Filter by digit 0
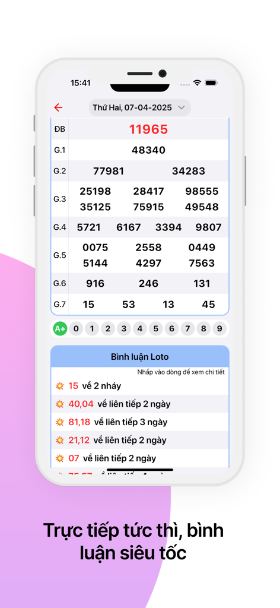Screen dimensions: 280x608 pyautogui.click(x=77, y=329)
